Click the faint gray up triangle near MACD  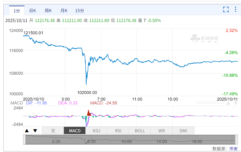pyautogui.click(x=229, y=103)
